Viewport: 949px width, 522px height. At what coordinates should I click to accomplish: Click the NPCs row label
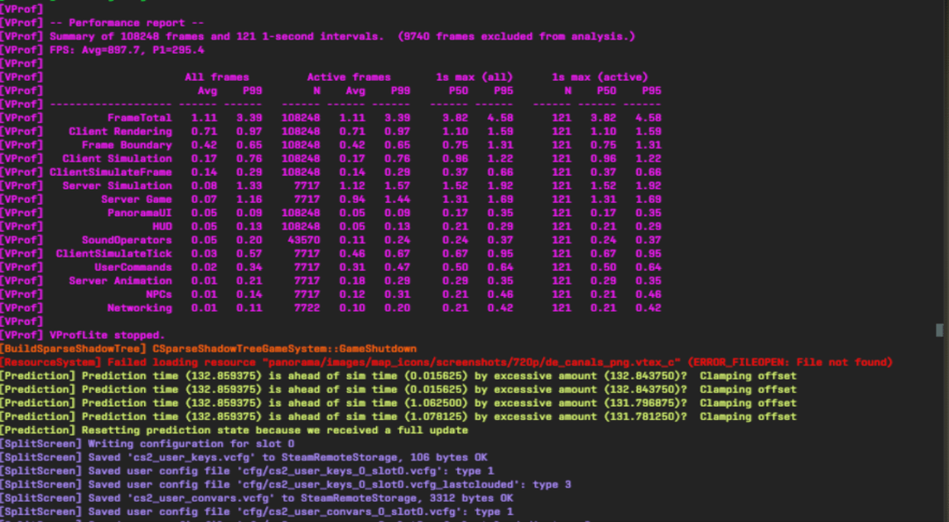[158, 294]
